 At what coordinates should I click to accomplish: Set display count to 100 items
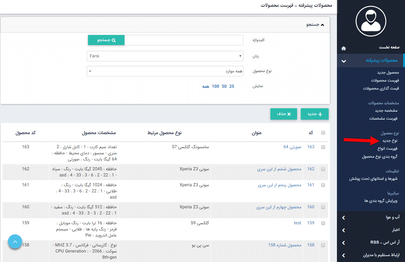216,86
